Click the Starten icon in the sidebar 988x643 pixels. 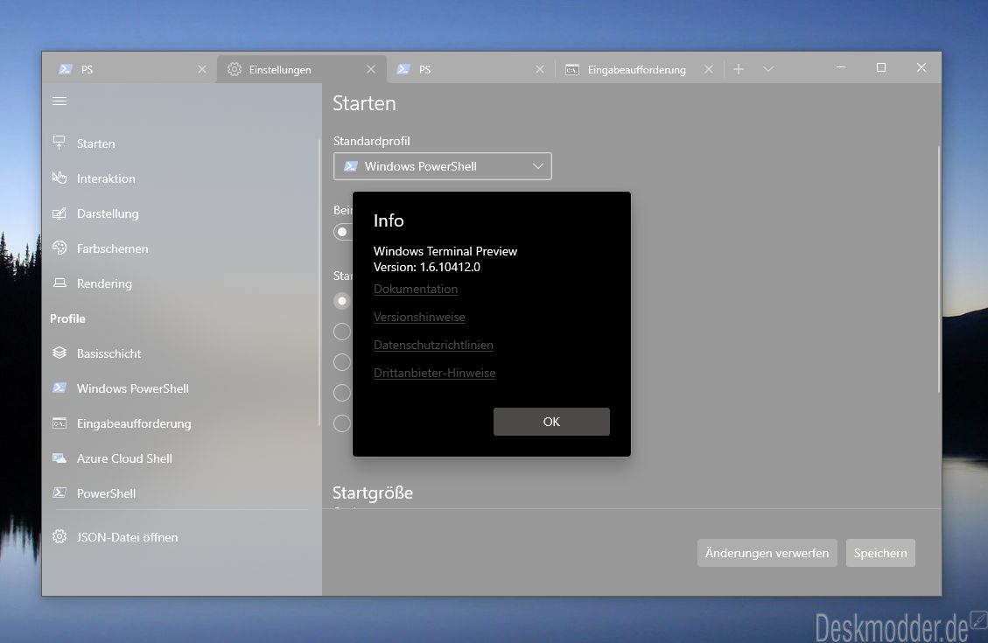[60, 143]
